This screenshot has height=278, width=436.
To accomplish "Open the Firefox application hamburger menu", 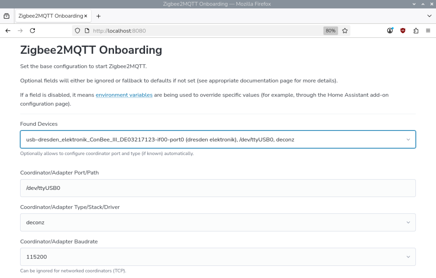I will pos(428,30).
